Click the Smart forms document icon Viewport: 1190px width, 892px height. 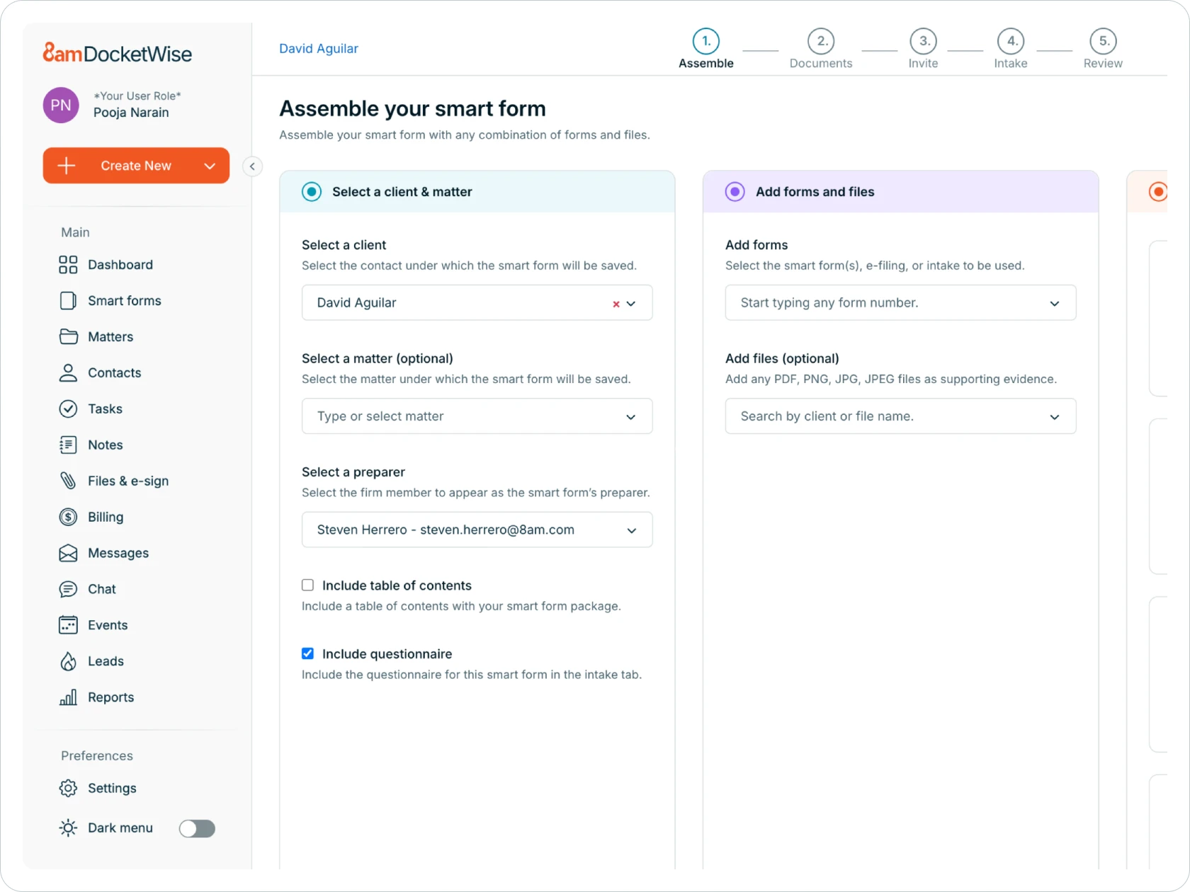point(68,301)
